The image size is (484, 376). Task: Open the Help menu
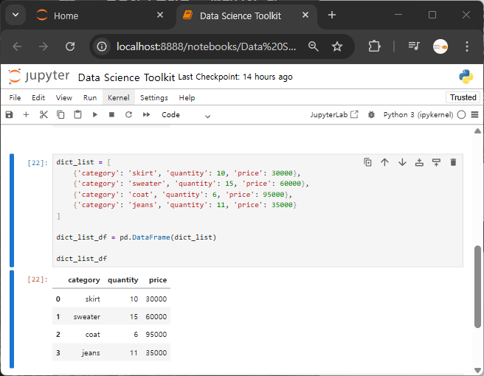coord(187,98)
